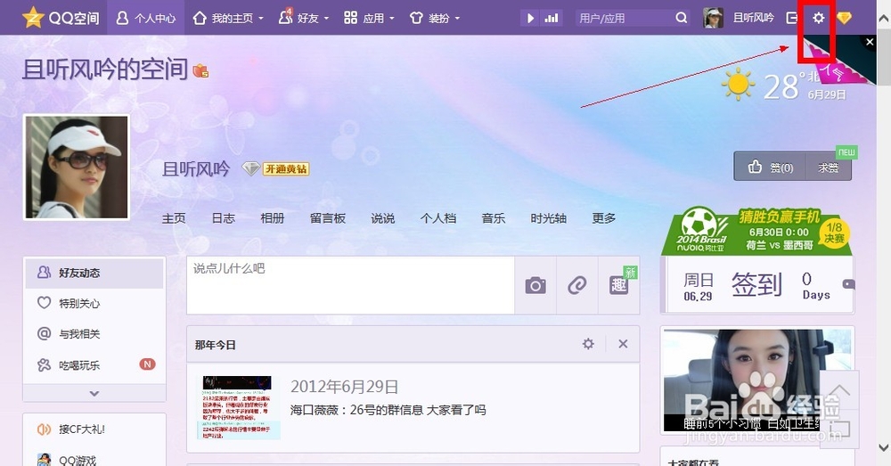
Task: Open the selfie promo image on right
Action: [756, 380]
